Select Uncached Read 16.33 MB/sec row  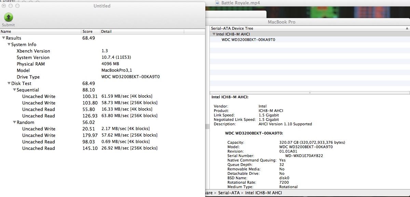point(102,109)
